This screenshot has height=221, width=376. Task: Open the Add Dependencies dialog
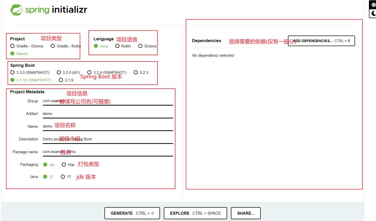[x=321, y=41]
